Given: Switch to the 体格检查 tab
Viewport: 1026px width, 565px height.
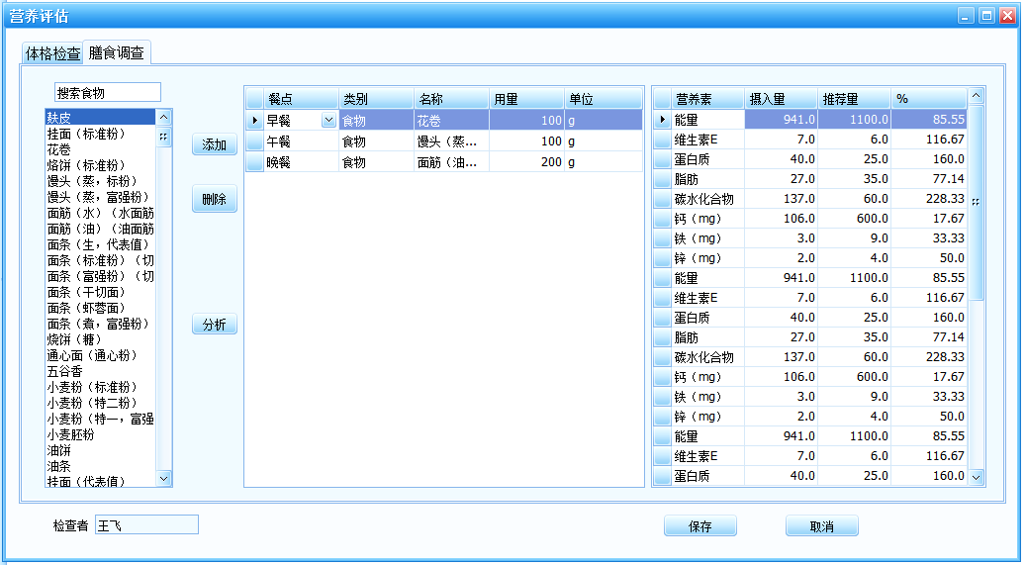Looking at the screenshot, I should point(53,53).
